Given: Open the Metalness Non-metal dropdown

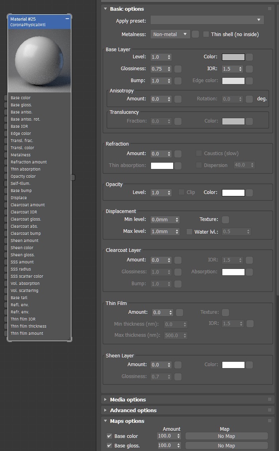Looking at the screenshot, I should [170, 35].
